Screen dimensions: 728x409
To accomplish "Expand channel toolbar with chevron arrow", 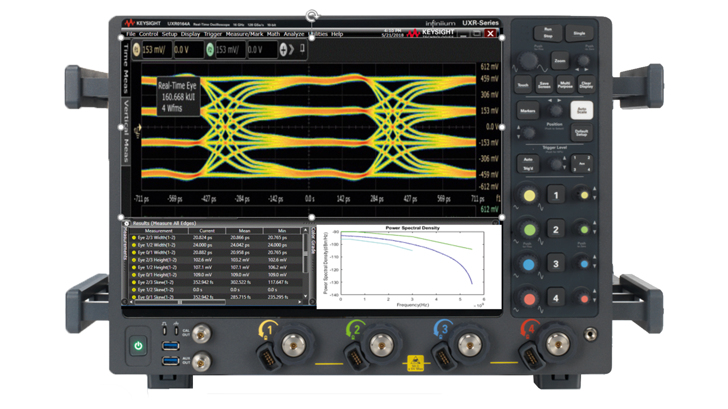I will coord(292,50).
